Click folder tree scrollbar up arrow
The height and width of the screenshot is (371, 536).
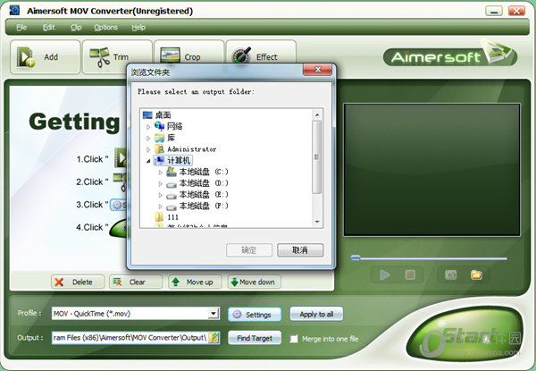pos(317,115)
